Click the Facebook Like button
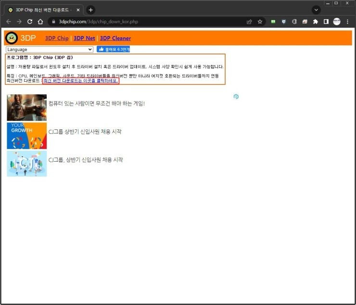This screenshot has width=356, height=305. (113, 49)
